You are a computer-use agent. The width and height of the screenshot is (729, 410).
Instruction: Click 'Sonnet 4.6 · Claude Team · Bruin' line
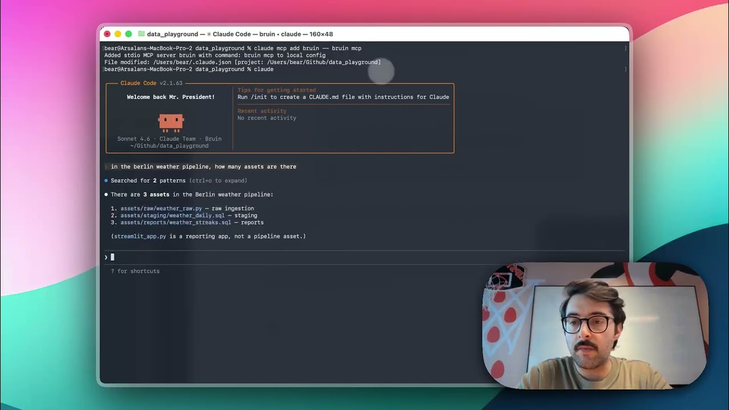point(170,139)
